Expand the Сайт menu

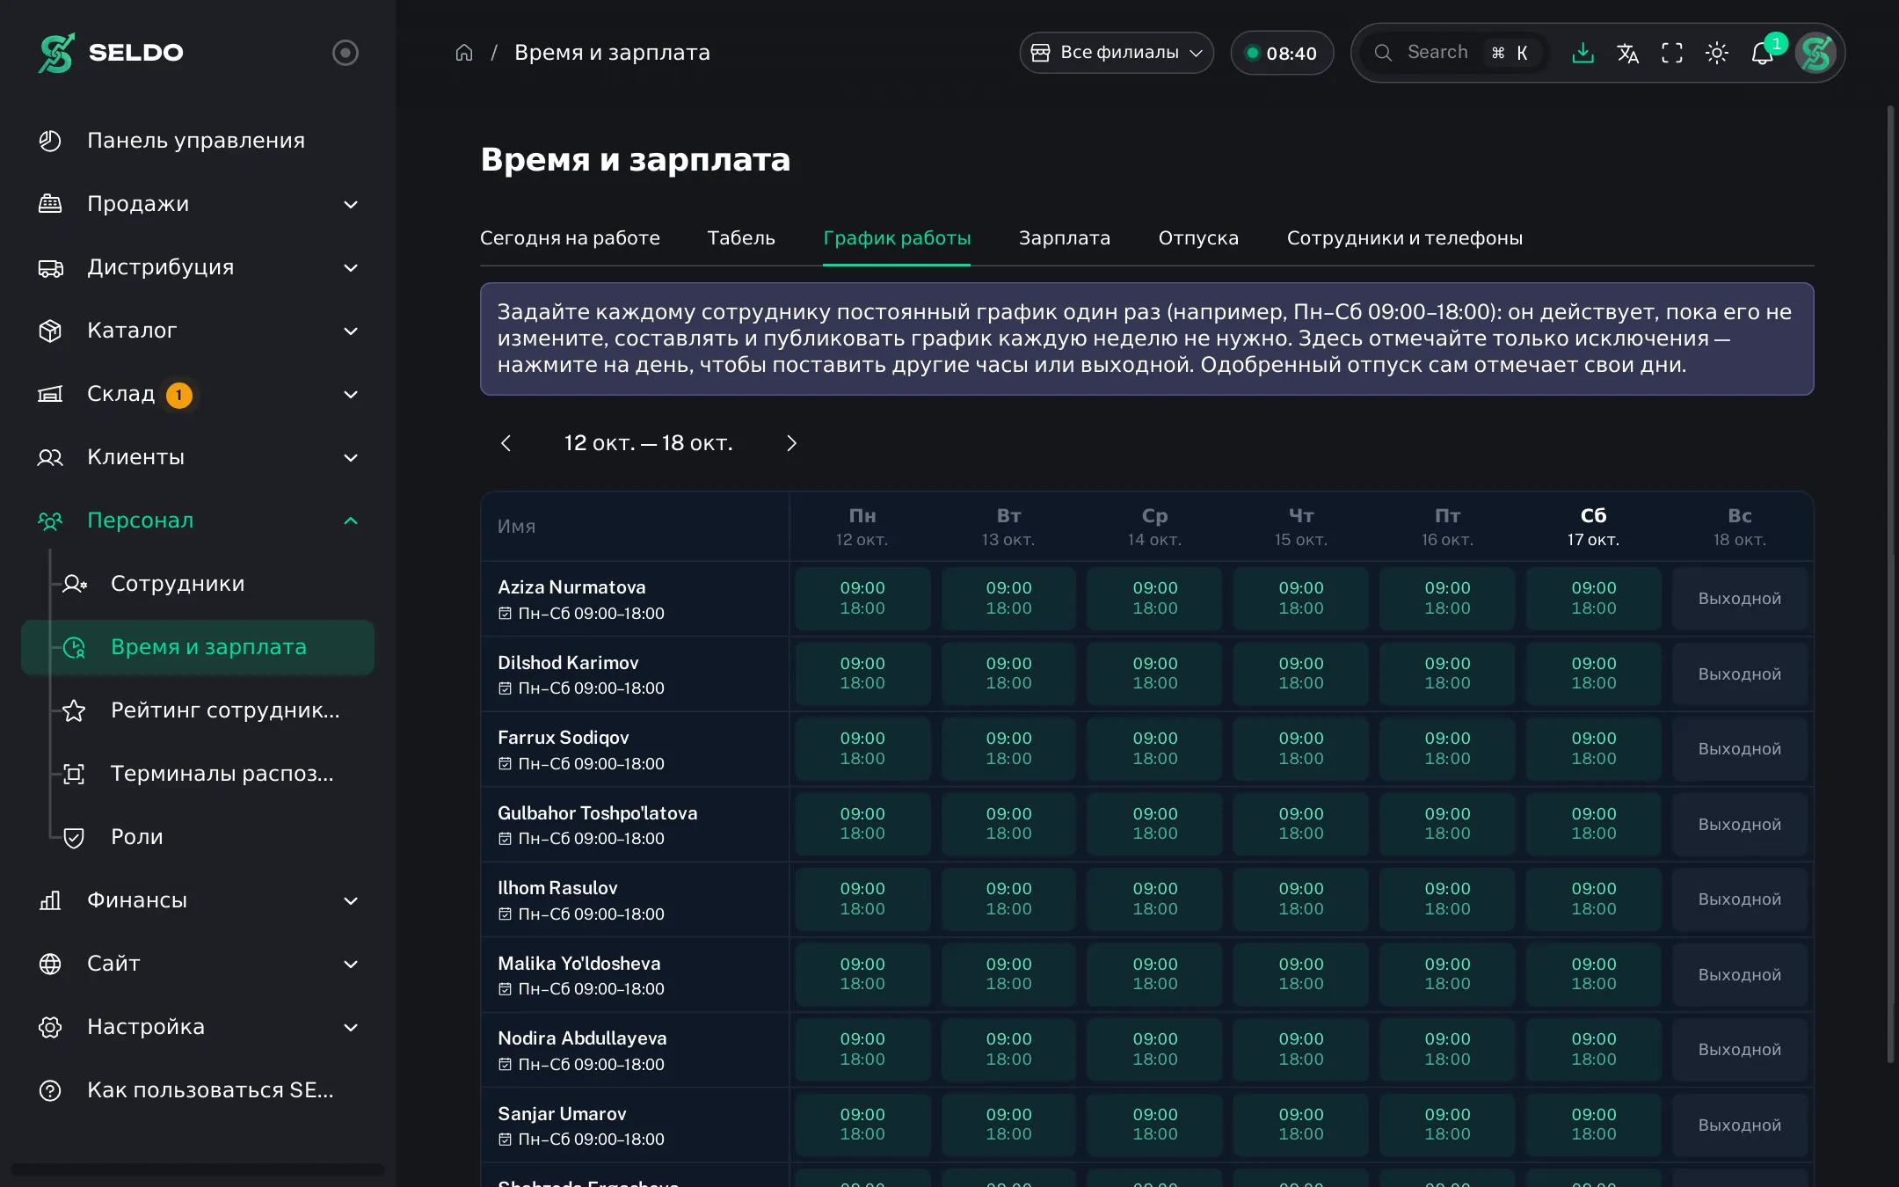pos(198,964)
